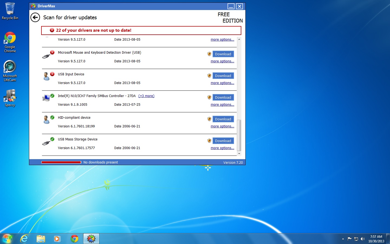Click the 'No downloads present' status text
This screenshot has height=244, width=390.
100,162
